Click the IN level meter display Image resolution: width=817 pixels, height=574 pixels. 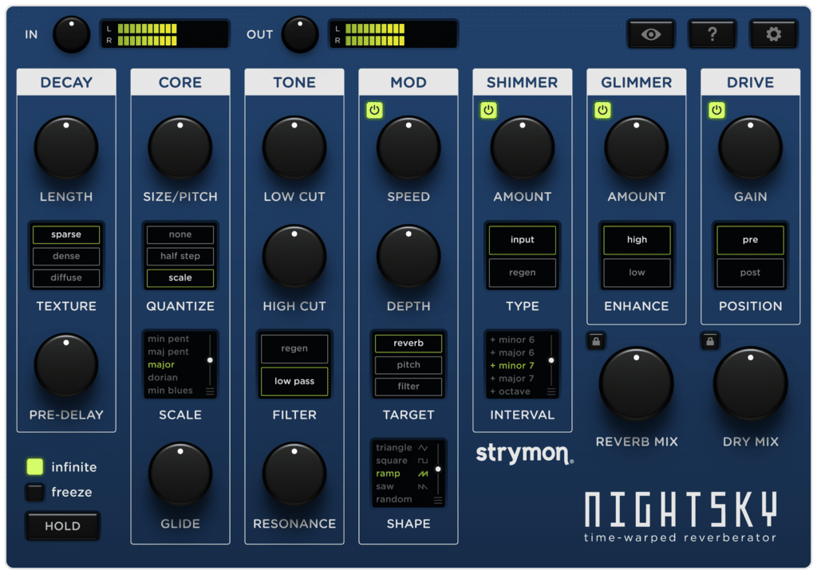click(x=164, y=33)
